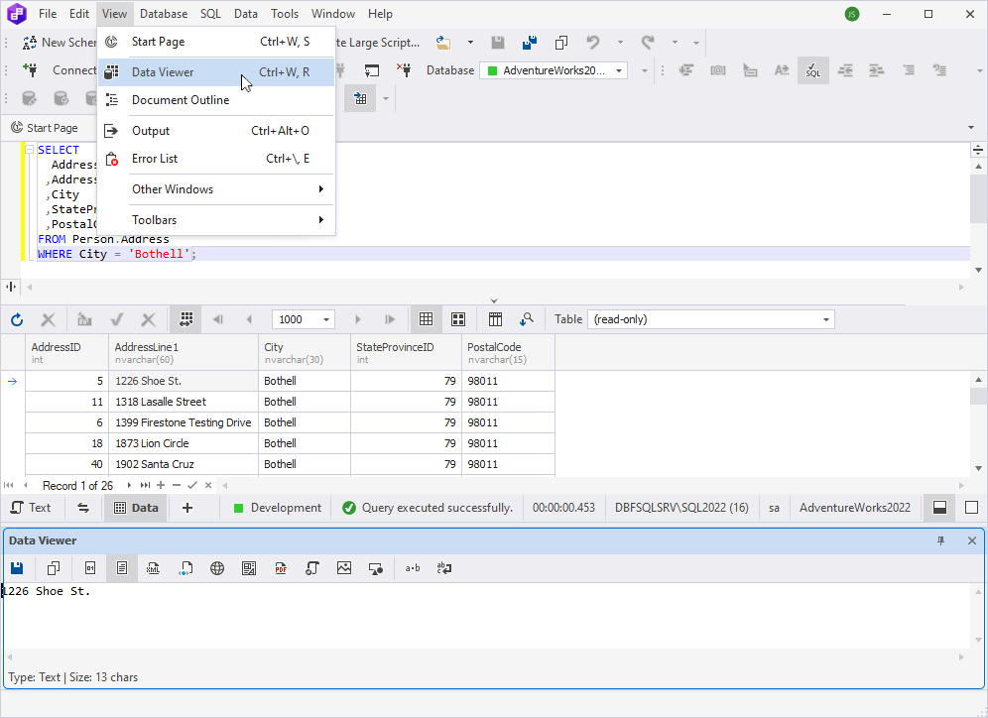Toggle split layout to horizontal pane
Screen dimensions: 988x718
tap(939, 508)
